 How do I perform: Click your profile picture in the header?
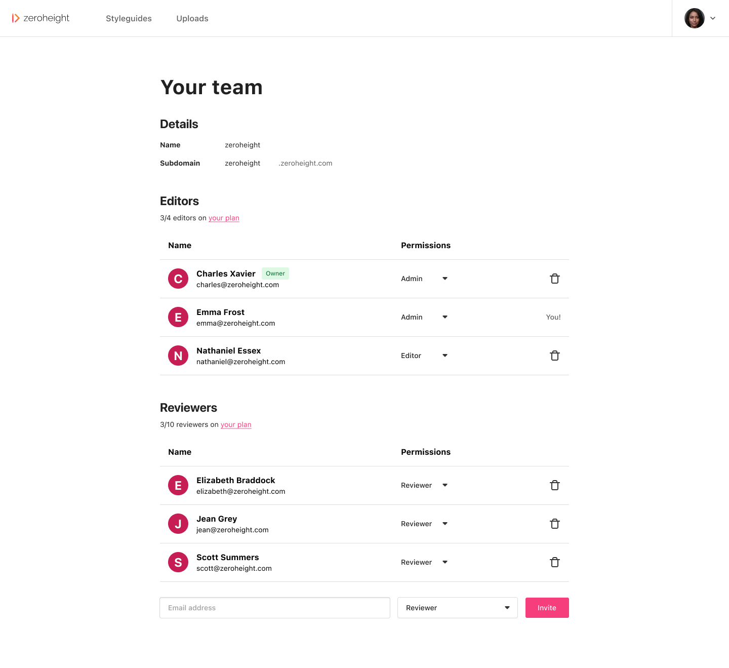point(694,18)
